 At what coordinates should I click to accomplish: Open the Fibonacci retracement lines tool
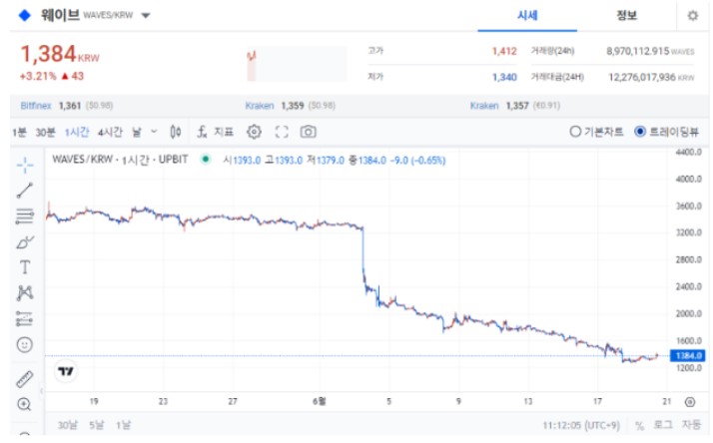point(25,217)
